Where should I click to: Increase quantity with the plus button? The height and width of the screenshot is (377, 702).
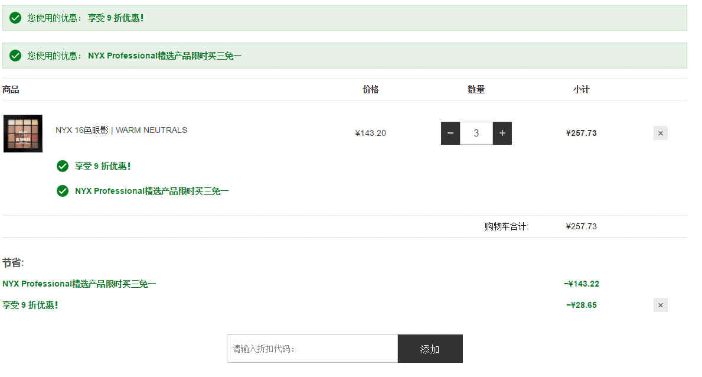pos(502,133)
